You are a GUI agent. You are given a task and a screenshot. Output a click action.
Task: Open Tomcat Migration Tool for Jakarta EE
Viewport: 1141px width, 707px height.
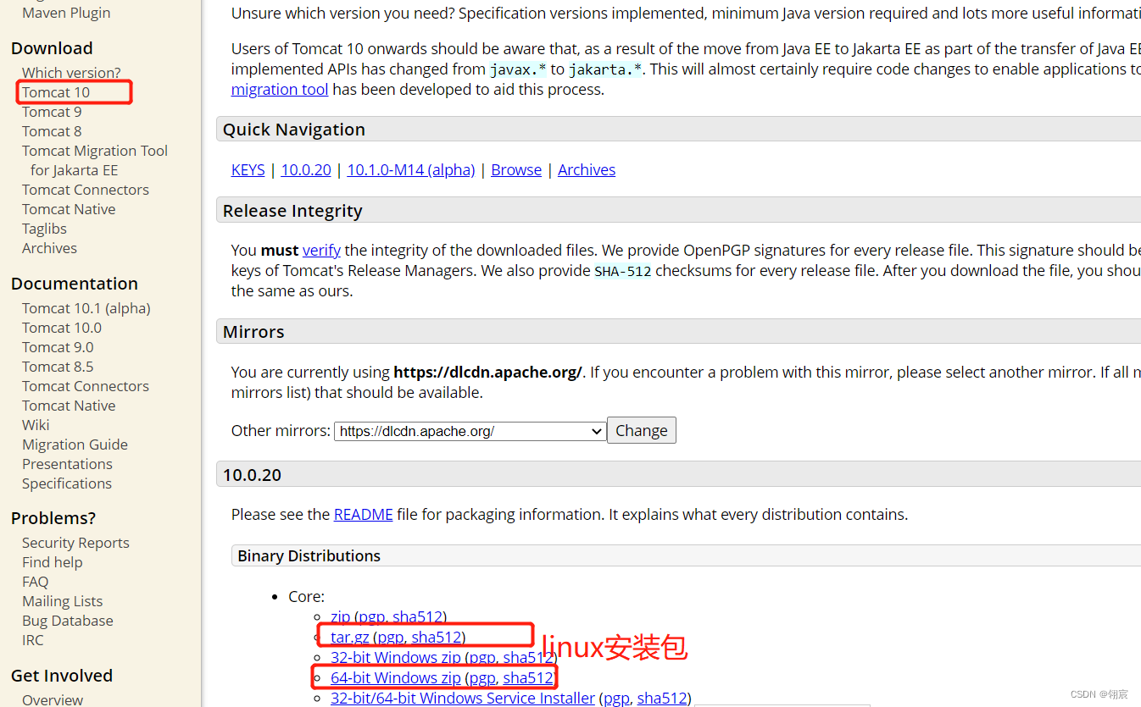[95, 160]
